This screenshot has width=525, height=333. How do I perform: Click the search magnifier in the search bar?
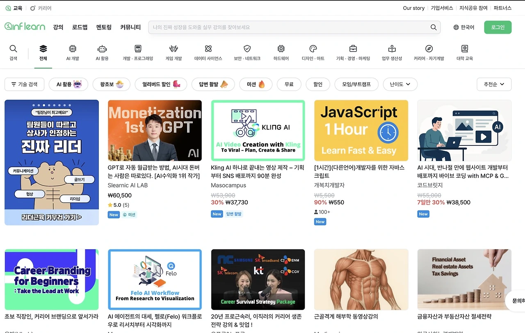click(x=434, y=27)
